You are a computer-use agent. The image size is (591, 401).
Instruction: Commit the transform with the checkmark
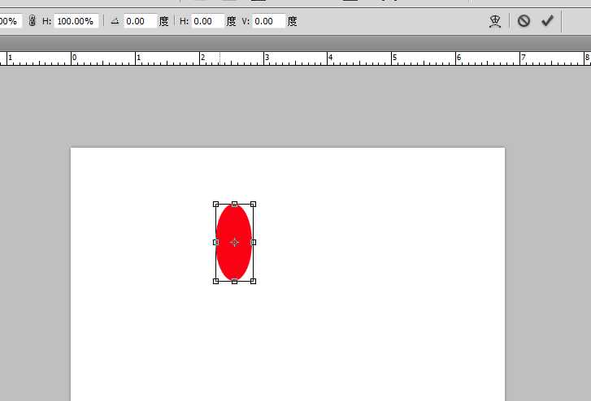[547, 21]
